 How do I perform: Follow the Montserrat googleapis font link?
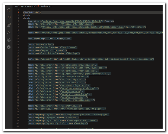pos(102,33)
